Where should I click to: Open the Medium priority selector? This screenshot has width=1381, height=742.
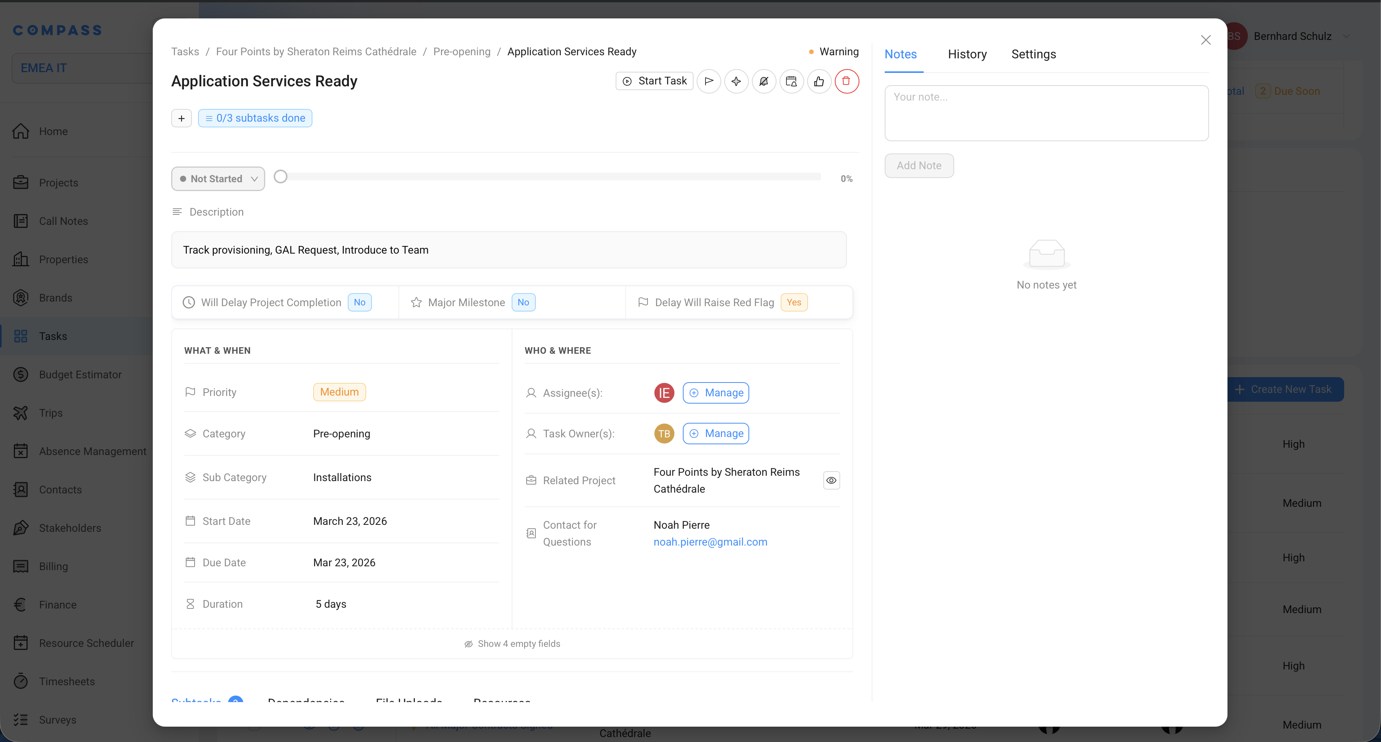tap(339, 392)
